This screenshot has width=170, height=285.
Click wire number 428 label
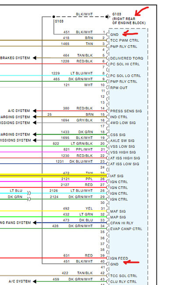pos(55,226)
